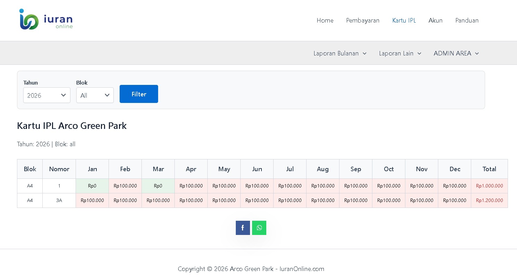Go to the Home page

tap(325, 20)
